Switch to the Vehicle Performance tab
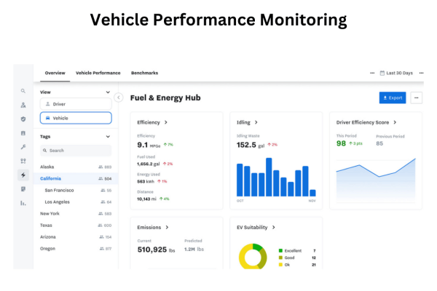Viewport: 437px width, 291px height. tap(98, 73)
